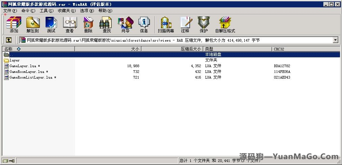Sort by CRC32 column header
This screenshot has height=165, width=342.
[306, 49]
